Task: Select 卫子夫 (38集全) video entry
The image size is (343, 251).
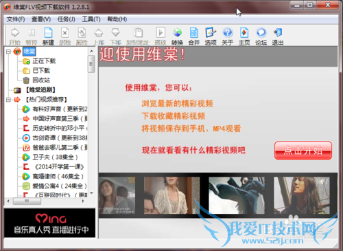Action: (x=55, y=157)
